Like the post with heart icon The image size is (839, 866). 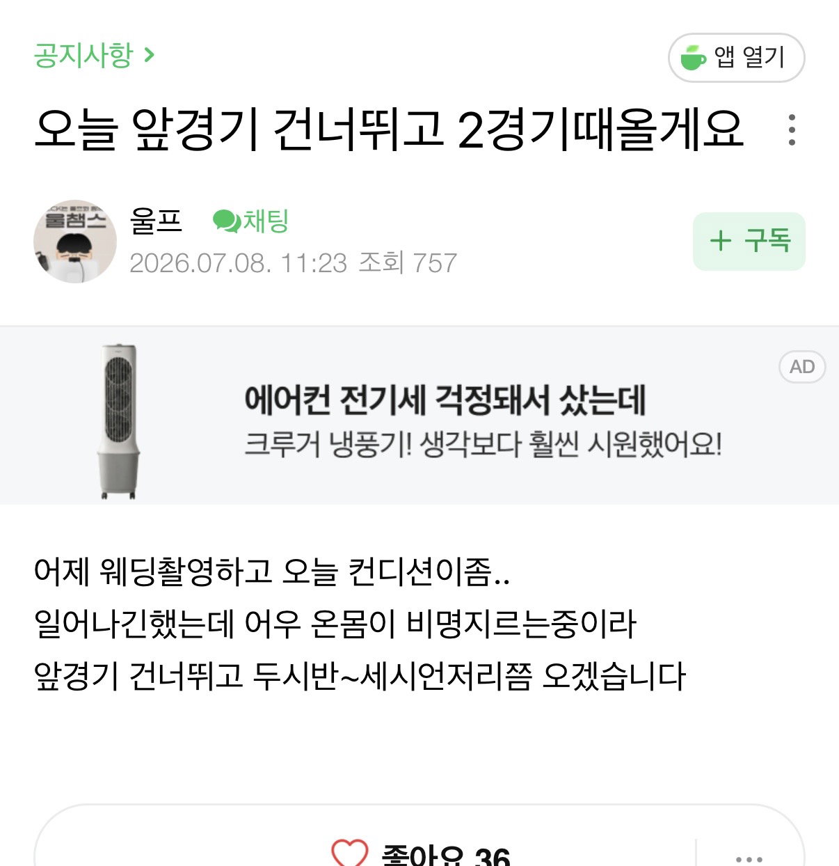(x=349, y=854)
